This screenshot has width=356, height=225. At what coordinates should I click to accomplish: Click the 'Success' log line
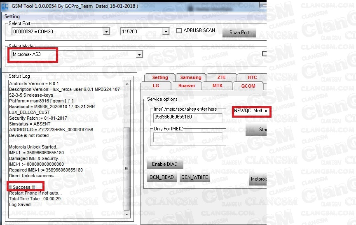point(22,187)
